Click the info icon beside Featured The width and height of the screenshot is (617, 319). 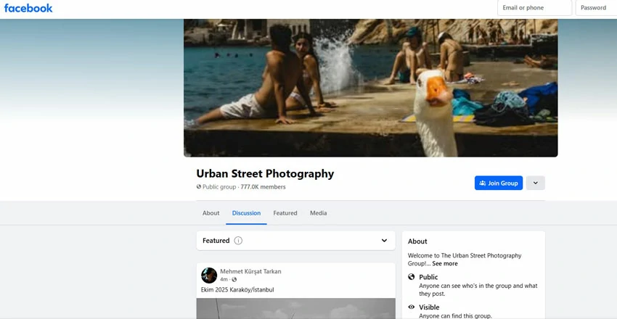[238, 241]
